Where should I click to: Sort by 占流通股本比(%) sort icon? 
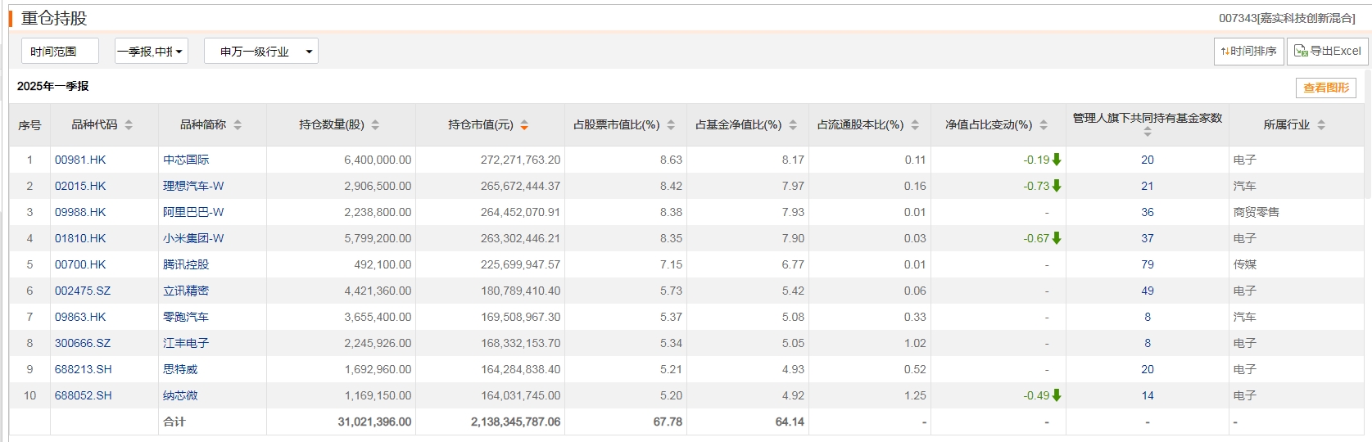915,125
